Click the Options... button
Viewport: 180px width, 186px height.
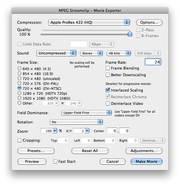pyautogui.click(x=149, y=22)
